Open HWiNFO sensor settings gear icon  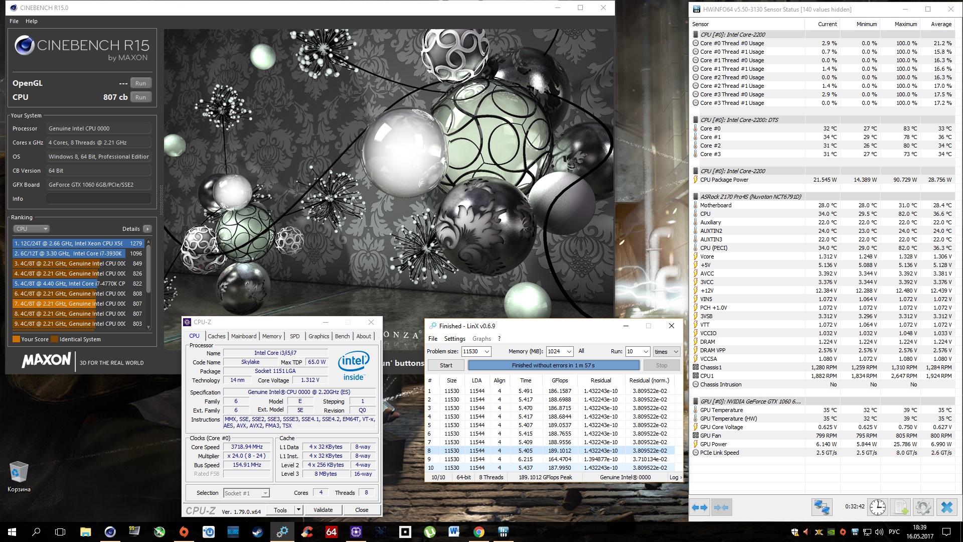point(923,507)
